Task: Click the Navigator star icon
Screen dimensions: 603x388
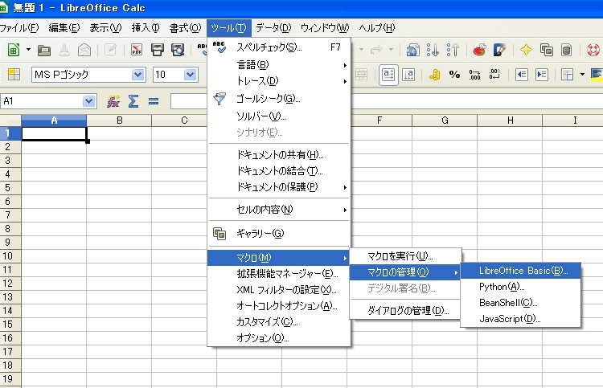Action: [x=526, y=50]
